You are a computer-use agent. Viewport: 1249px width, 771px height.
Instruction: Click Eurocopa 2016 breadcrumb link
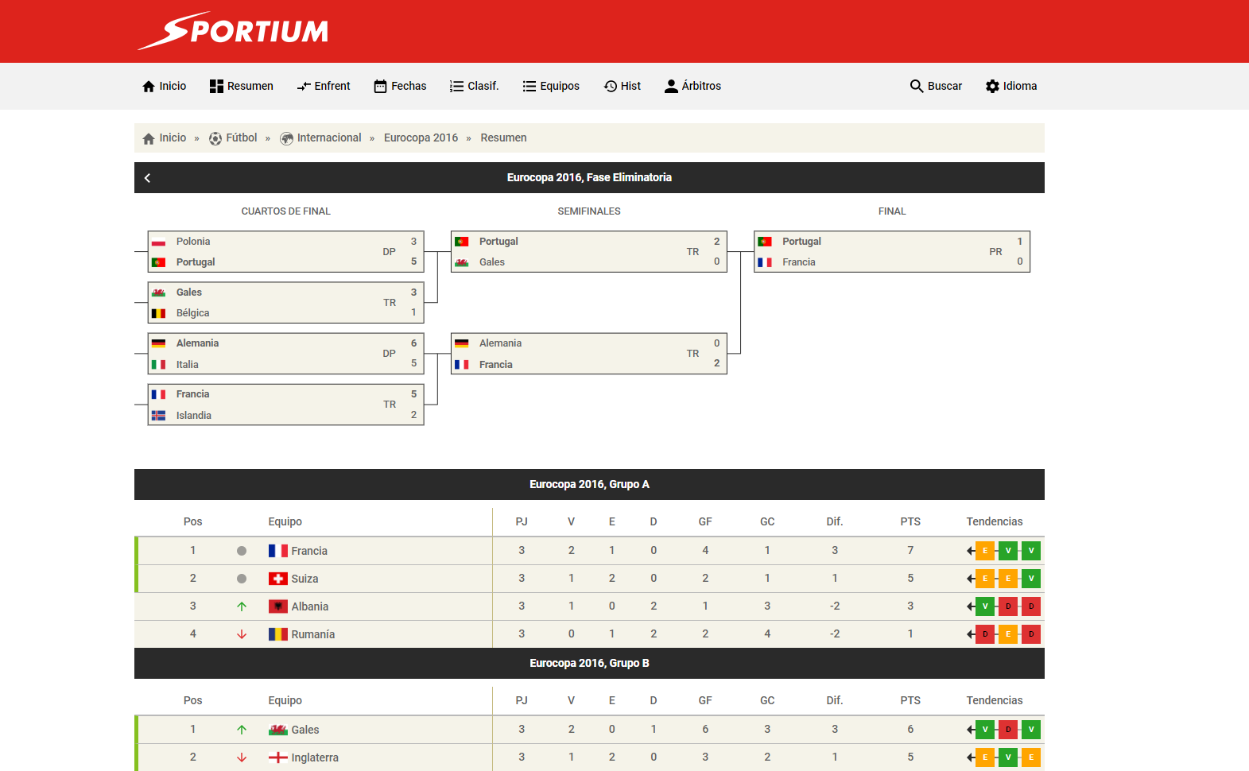(421, 138)
